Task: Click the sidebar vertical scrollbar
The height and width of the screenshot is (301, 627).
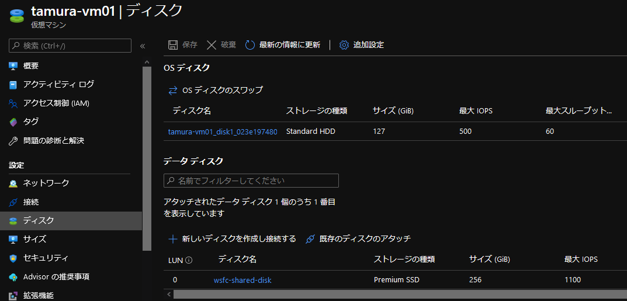Action: 147,159
